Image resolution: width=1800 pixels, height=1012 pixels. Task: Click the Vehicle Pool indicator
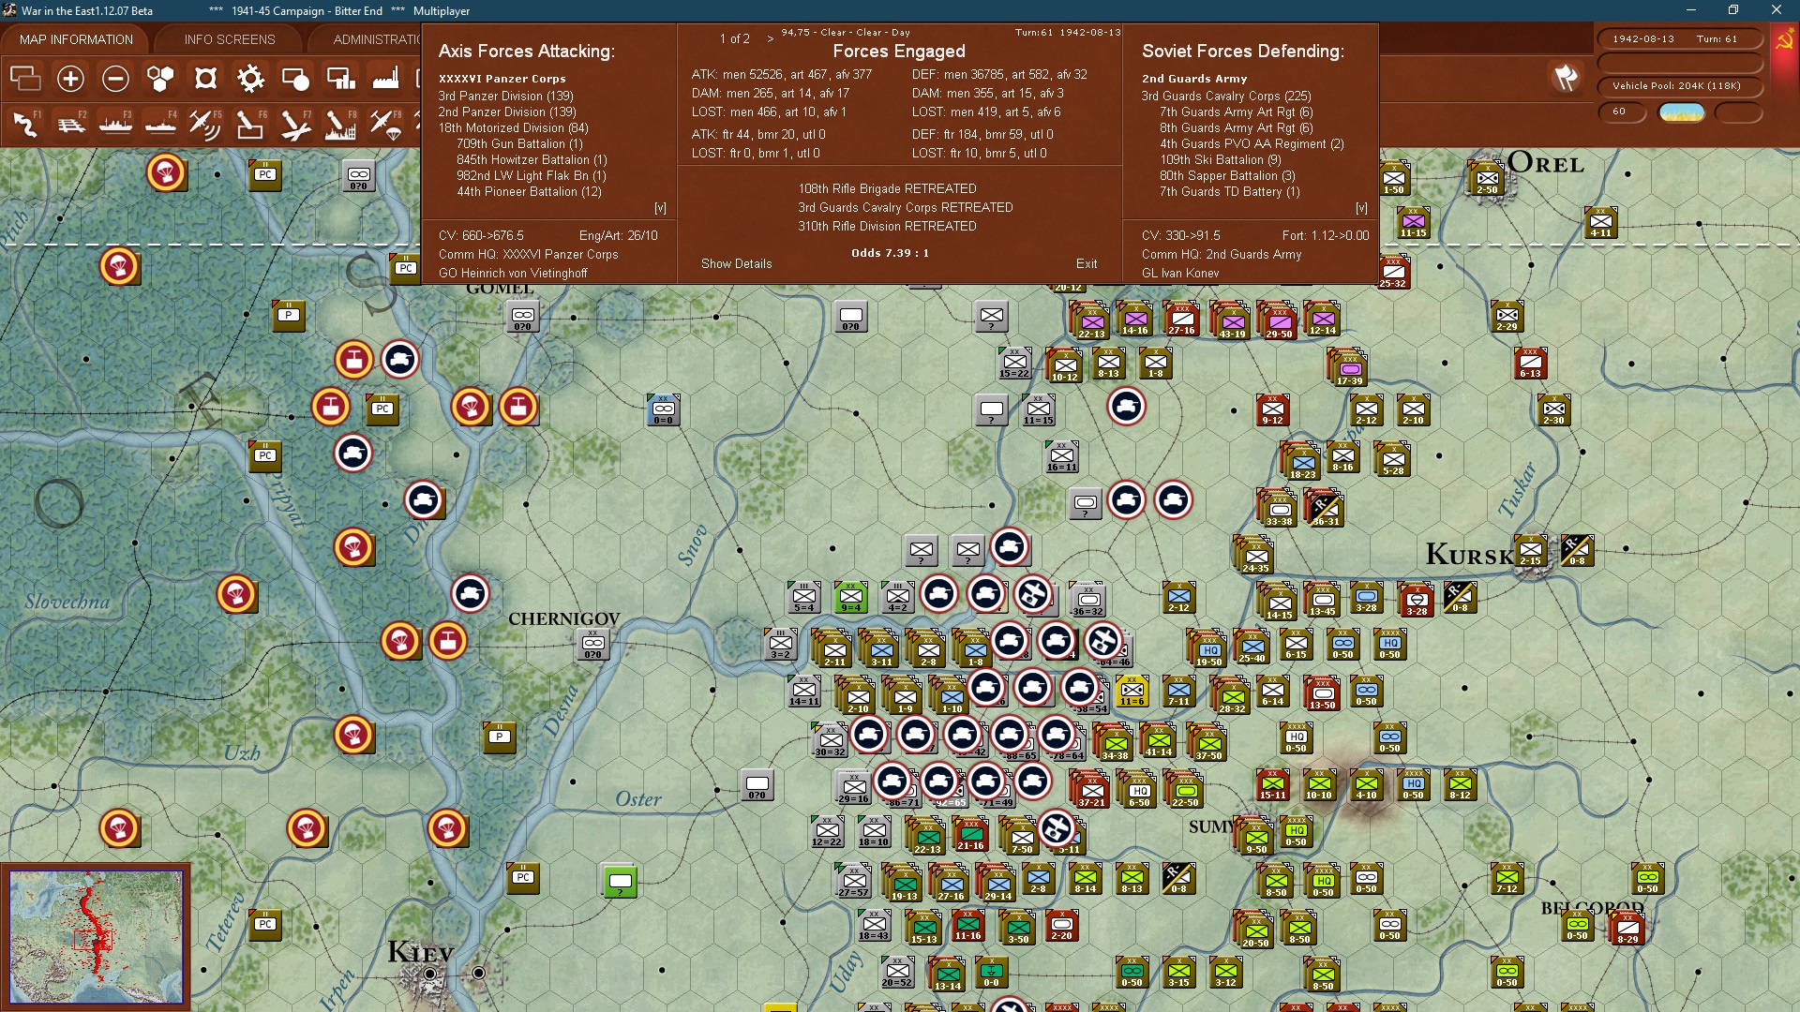pyautogui.click(x=1680, y=85)
